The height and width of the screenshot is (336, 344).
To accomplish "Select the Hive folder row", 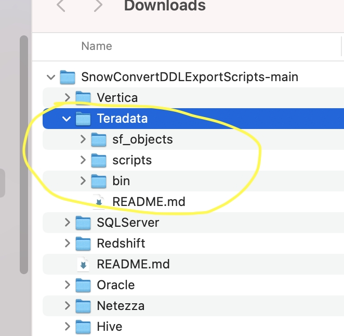I will [x=110, y=327].
